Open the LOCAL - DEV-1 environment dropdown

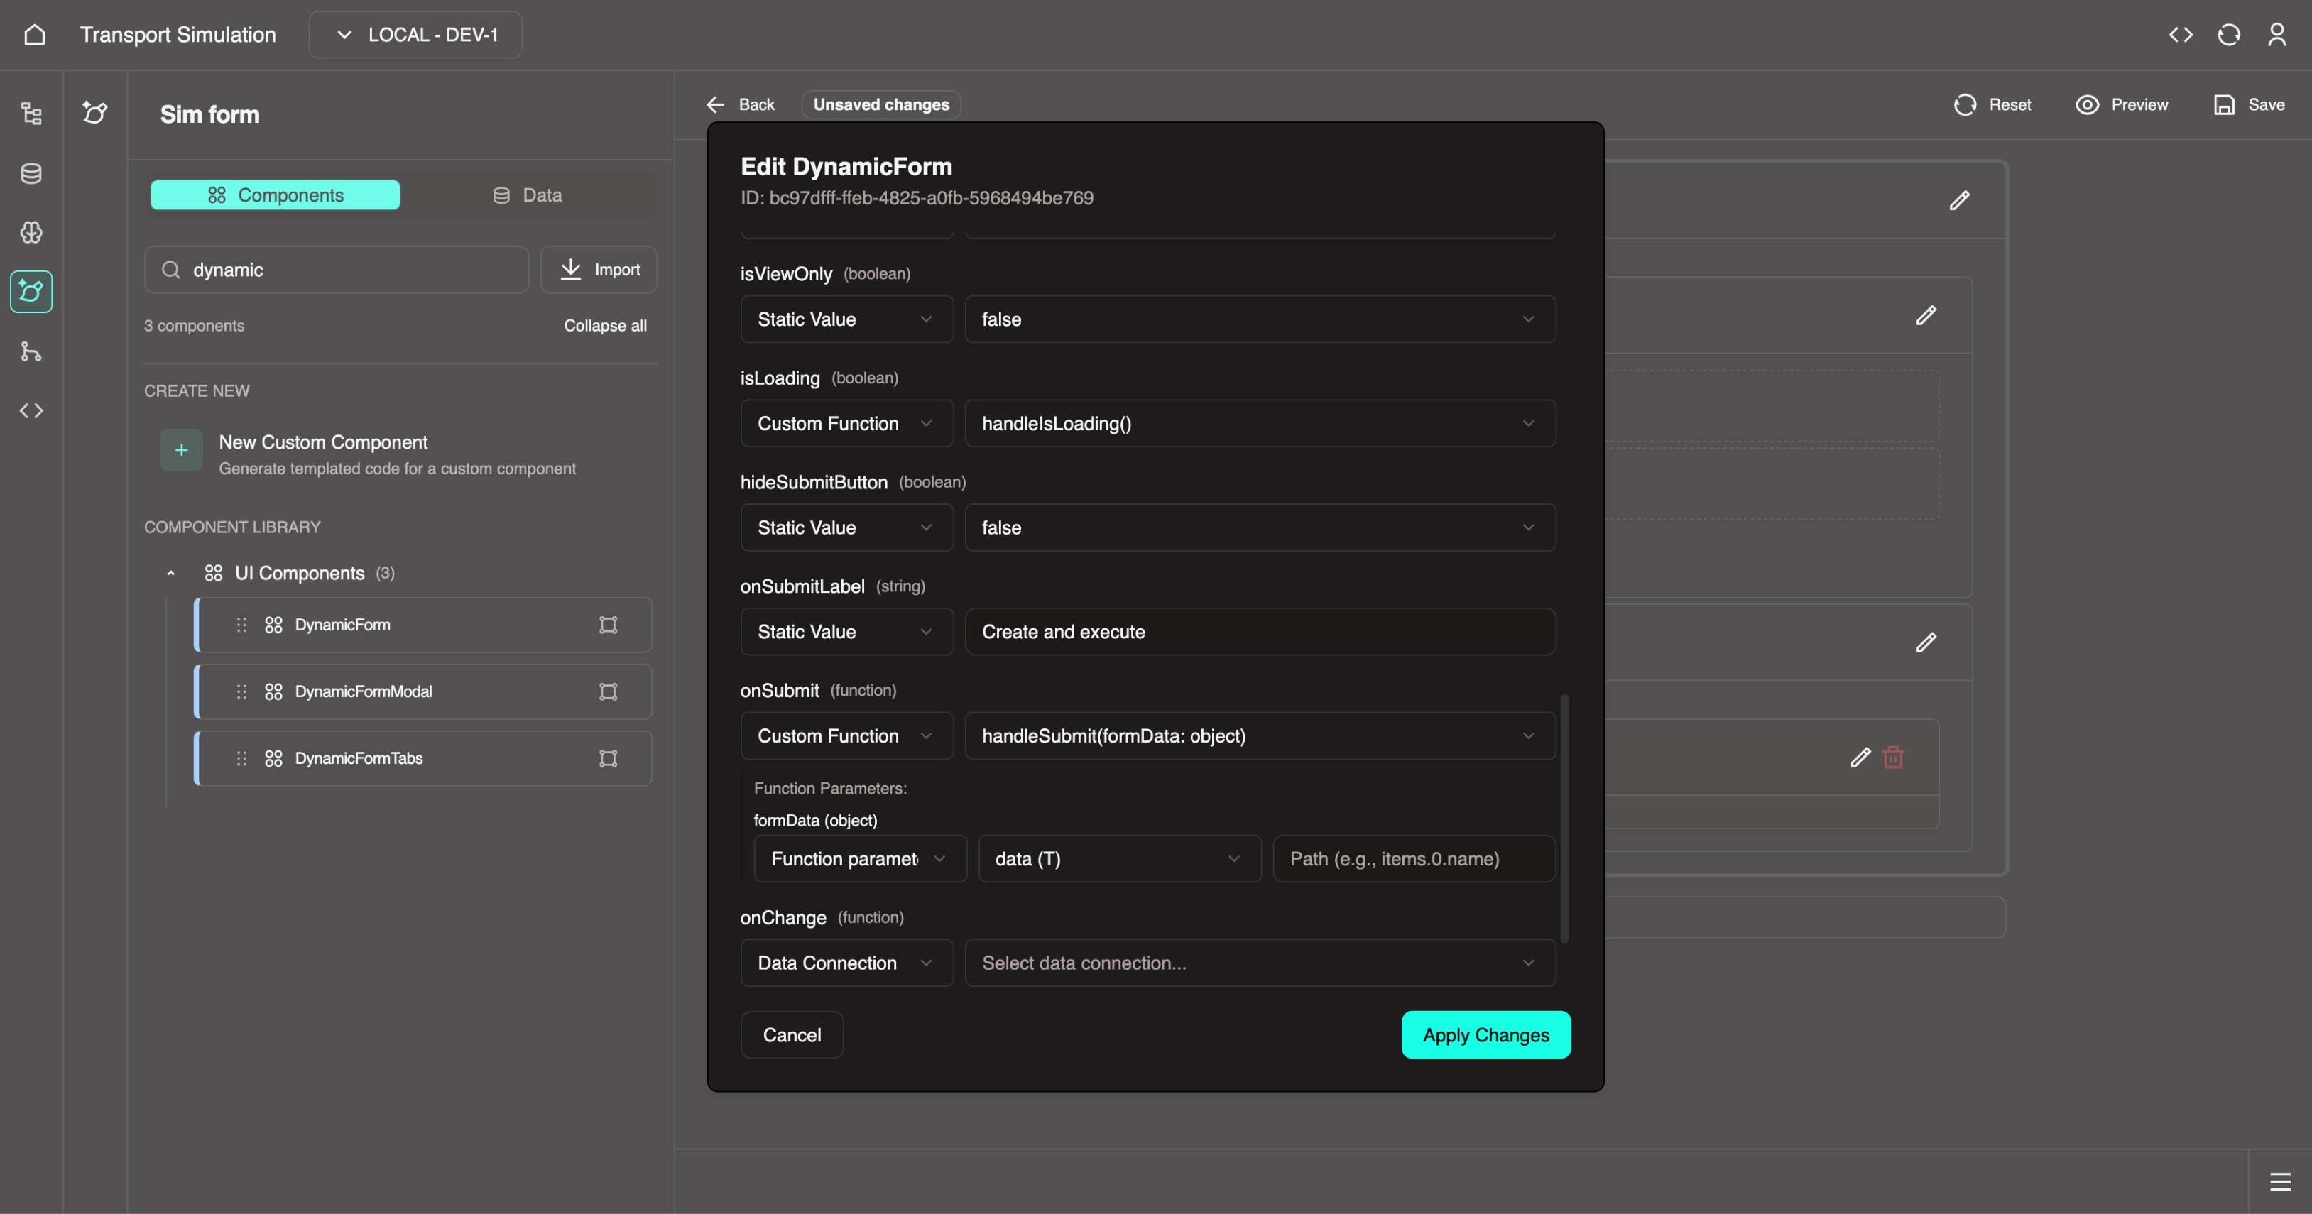coord(415,34)
